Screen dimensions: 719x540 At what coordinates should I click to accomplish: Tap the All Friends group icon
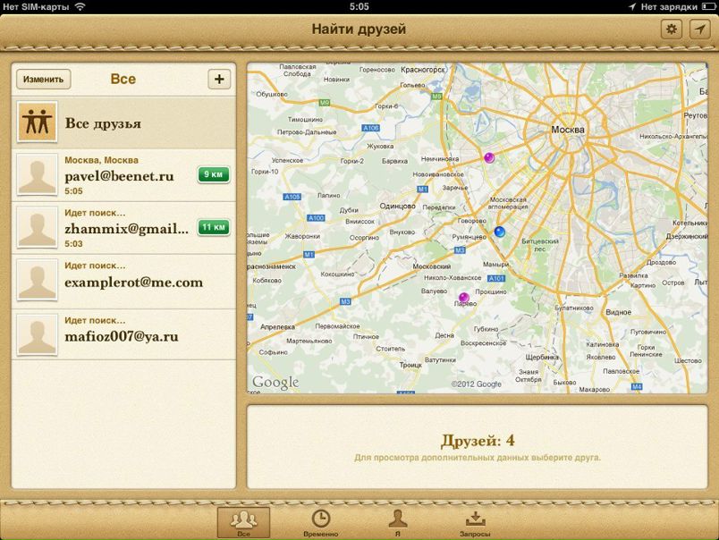click(38, 122)
